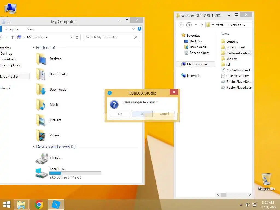Click the blue Help icon in My Computer
280x210 pixels.
pos(139,29)
